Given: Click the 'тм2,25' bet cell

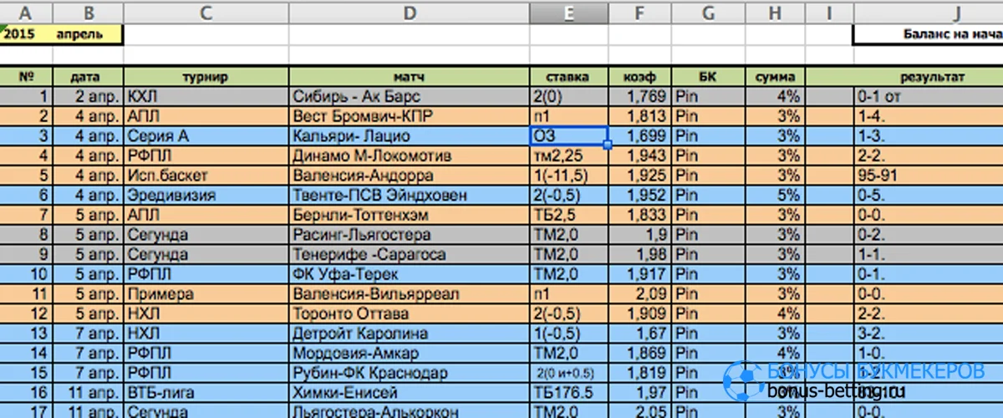Looking at the screenshot, I should 568,155.
